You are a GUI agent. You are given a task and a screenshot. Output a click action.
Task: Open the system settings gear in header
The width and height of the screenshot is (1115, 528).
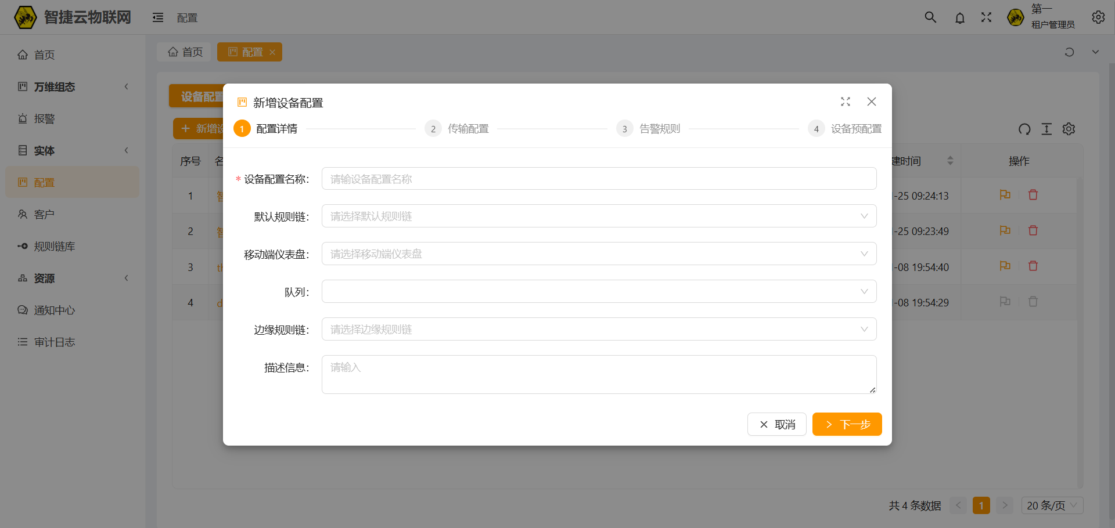tap(1098, 17)
